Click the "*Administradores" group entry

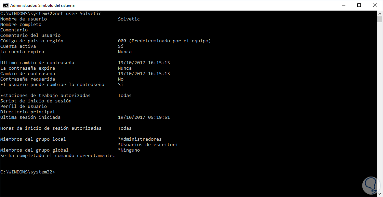pyautogui.click(x=140, y=139)
